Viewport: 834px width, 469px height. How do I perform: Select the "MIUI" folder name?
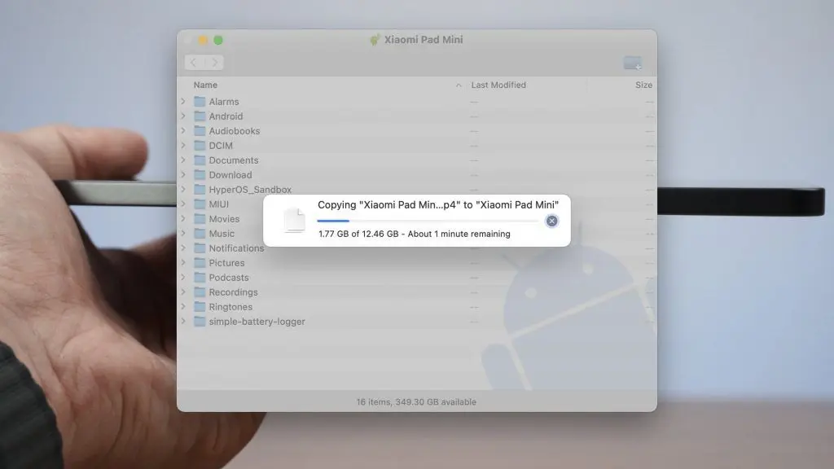[218, 204]
